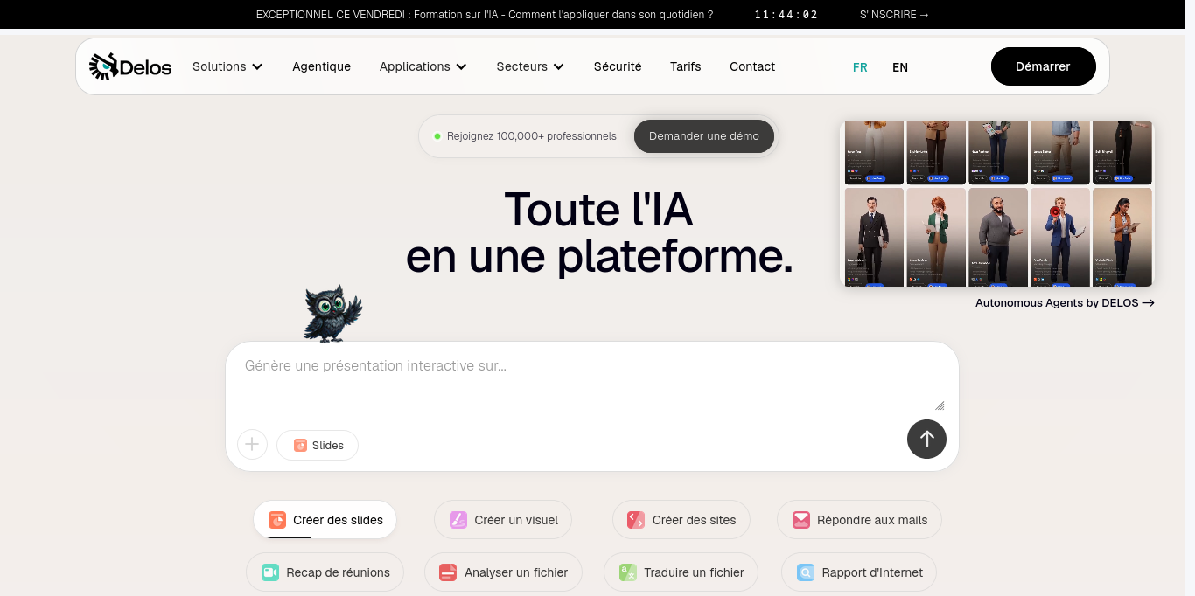1195x596 pixels.
Task: Click the Delos logo
Action: [130, 66]
